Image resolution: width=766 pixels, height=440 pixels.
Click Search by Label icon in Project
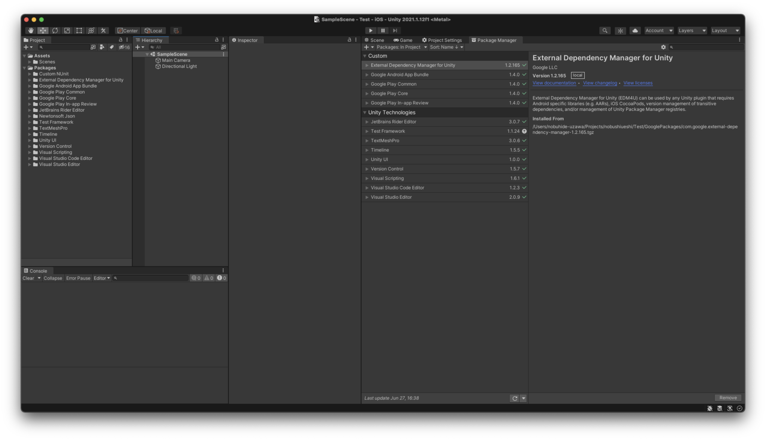111,47
